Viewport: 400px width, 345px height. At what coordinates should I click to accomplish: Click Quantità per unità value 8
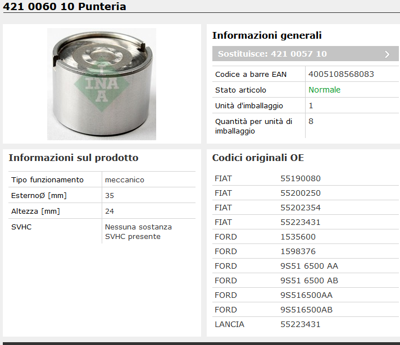pos(311,121)
